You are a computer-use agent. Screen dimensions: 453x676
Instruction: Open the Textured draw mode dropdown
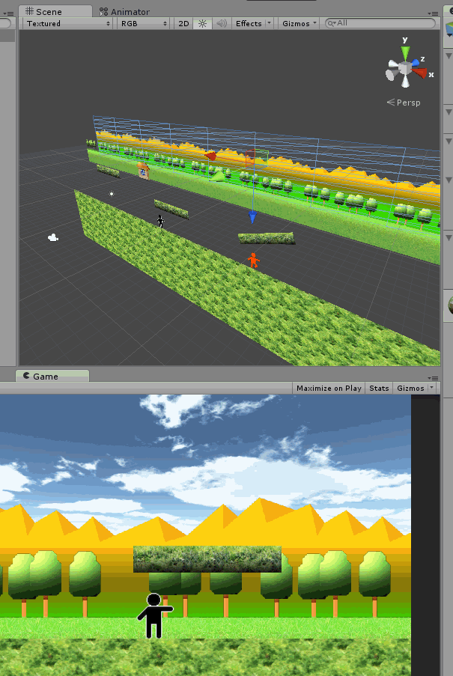67,23
